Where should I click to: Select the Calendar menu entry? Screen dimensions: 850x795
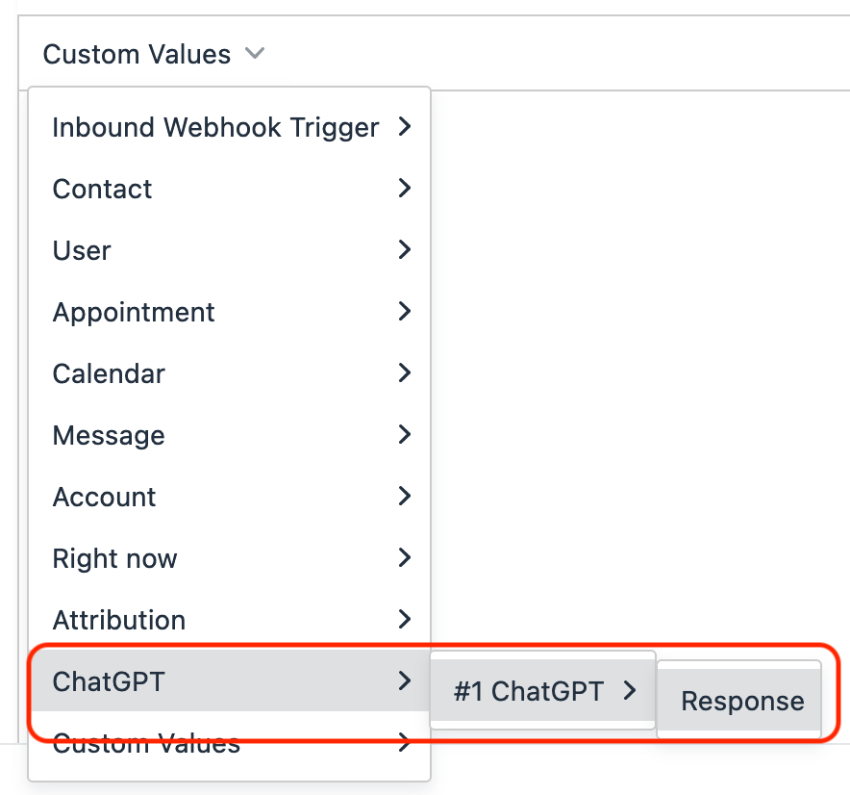pos(109,373)
